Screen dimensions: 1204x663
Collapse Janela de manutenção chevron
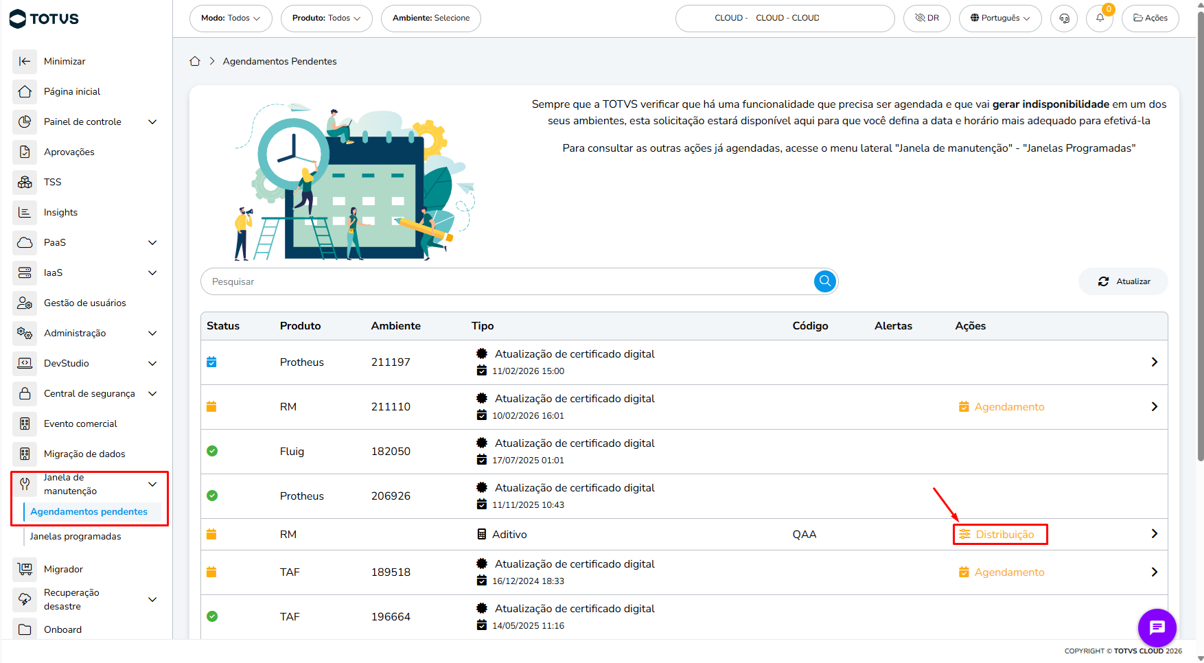coord(152,484)
